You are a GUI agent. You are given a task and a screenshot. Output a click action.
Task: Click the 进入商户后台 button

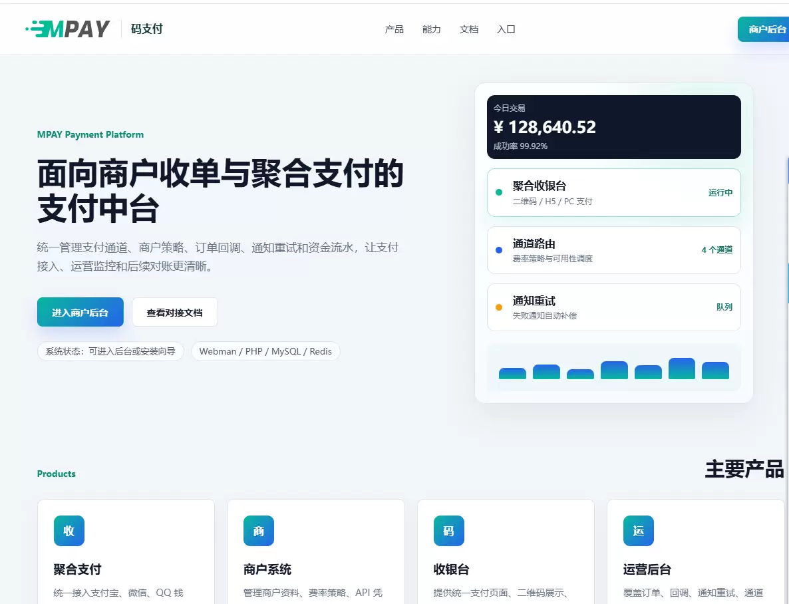tap(80, 312)
